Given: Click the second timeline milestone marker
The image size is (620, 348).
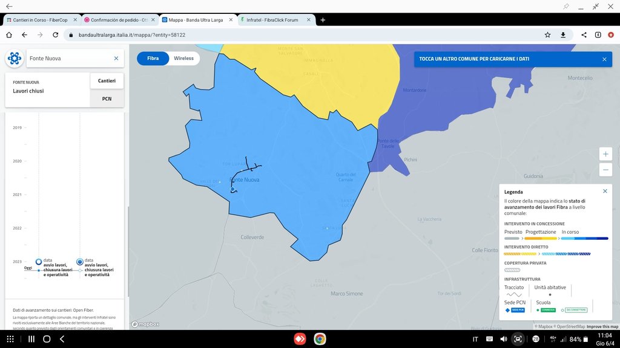Looking at the screenshot, I should pos(80,262).
